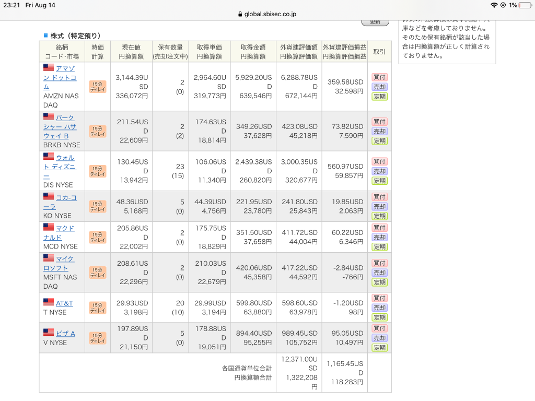535x401 pixels.
Task: Open the AT&T stock link
Action: [x=64, y=303]
